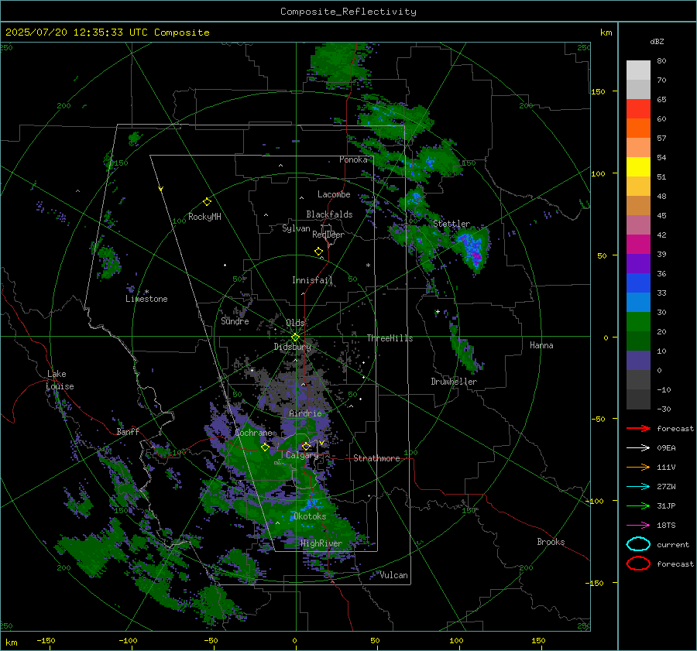The width and height of the screenshot is (697, 651).
Task: Pick the blue 33-36 dBZ swatch
Action: click(x=638, y=283)
